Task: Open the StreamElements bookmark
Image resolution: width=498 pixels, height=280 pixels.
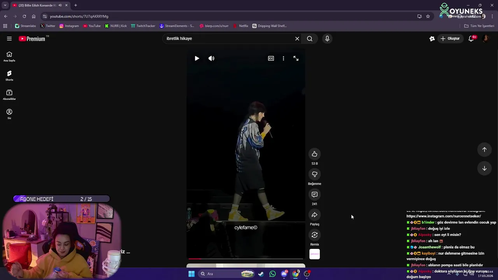Action: point(177,26)
